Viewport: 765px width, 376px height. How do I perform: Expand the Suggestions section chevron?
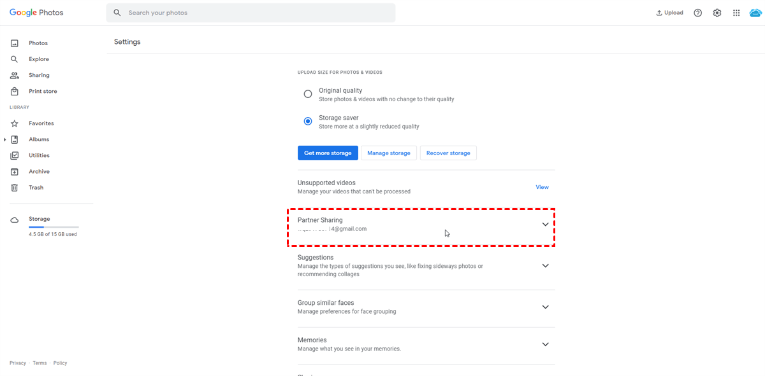[x=545, y=266]
